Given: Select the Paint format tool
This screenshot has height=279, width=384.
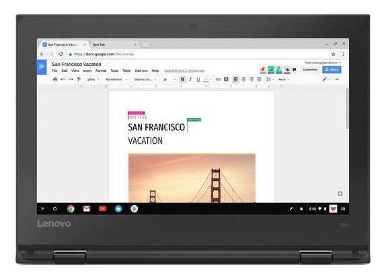Looking at the screenshot, I should (x=79, y=79).
